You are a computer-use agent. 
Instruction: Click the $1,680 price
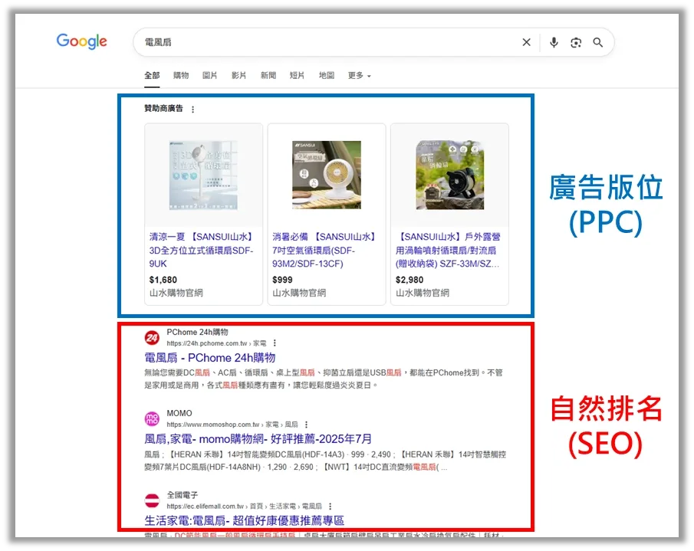coord(163,280)
